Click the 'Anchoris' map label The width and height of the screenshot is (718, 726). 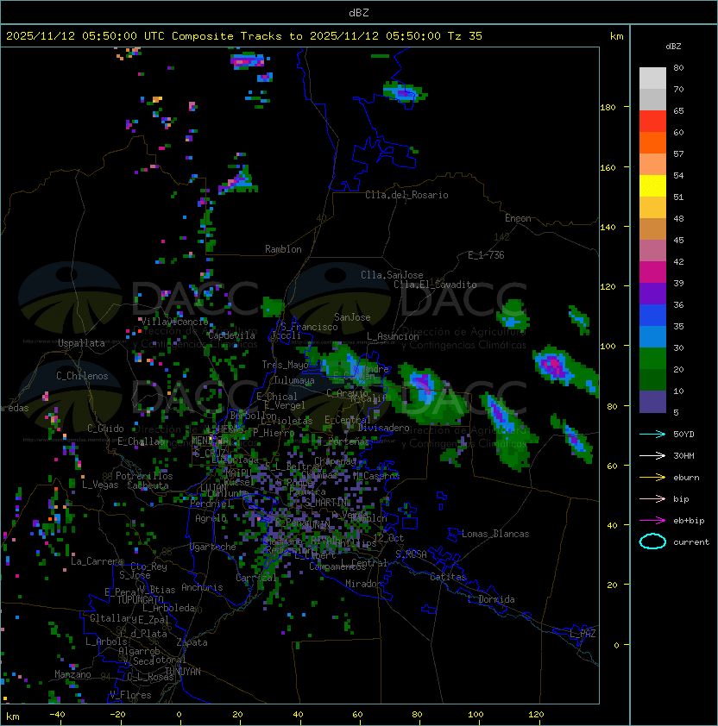click(x=202, y=587)
